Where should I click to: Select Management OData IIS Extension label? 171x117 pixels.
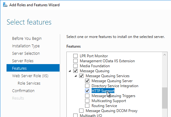107,61
